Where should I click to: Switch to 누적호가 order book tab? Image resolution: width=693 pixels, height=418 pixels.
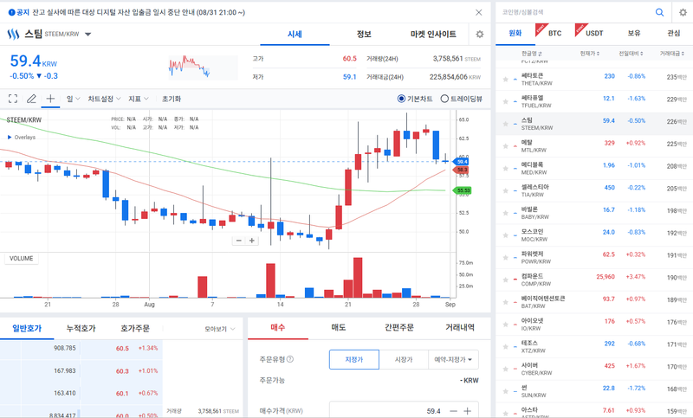point(81,328)
